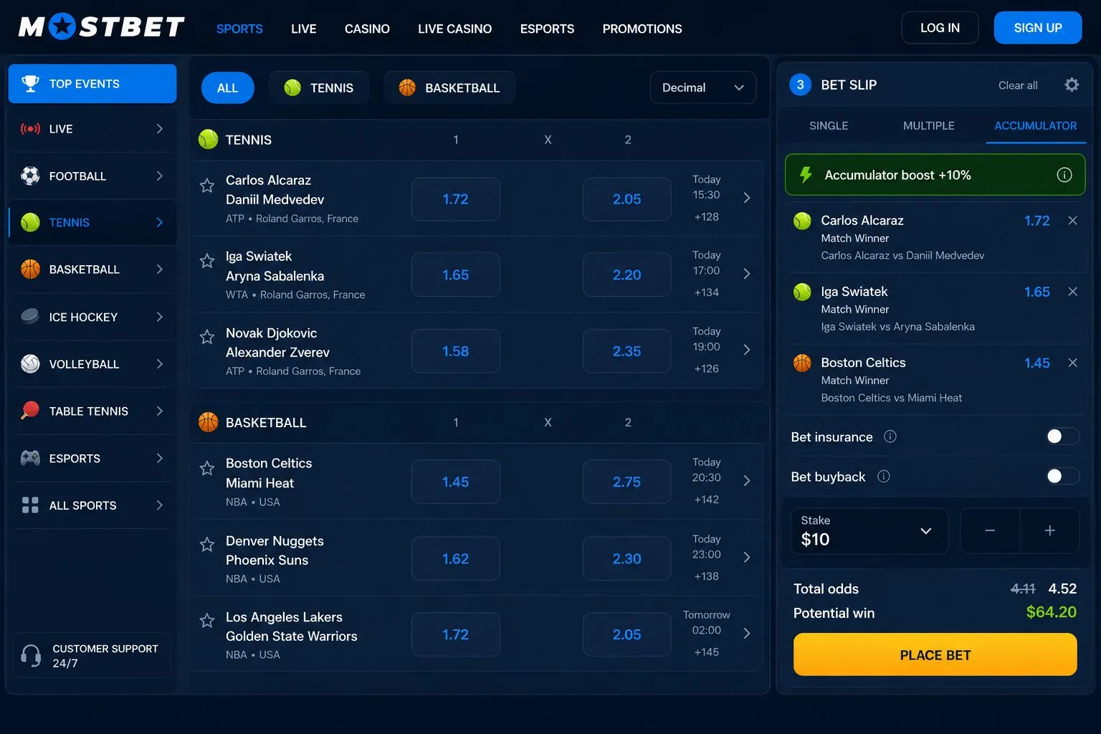Viewport: 1101px width, 734px height.
Task: Filter events by Tennis pill
Action: pyautogui.click(x=319, y=87)
